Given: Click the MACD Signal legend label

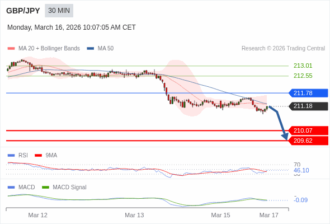Looking at the screenshot, I should click(69, 188).
